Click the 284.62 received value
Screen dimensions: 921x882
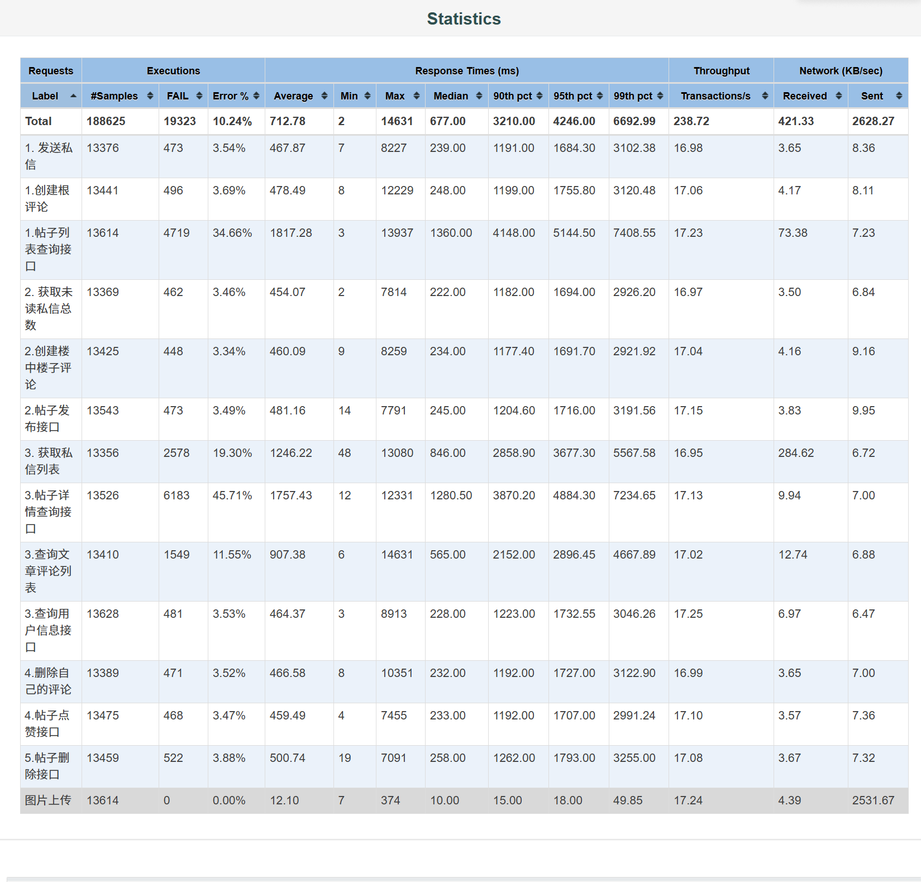pyautogui.click(x=796, y=453)
